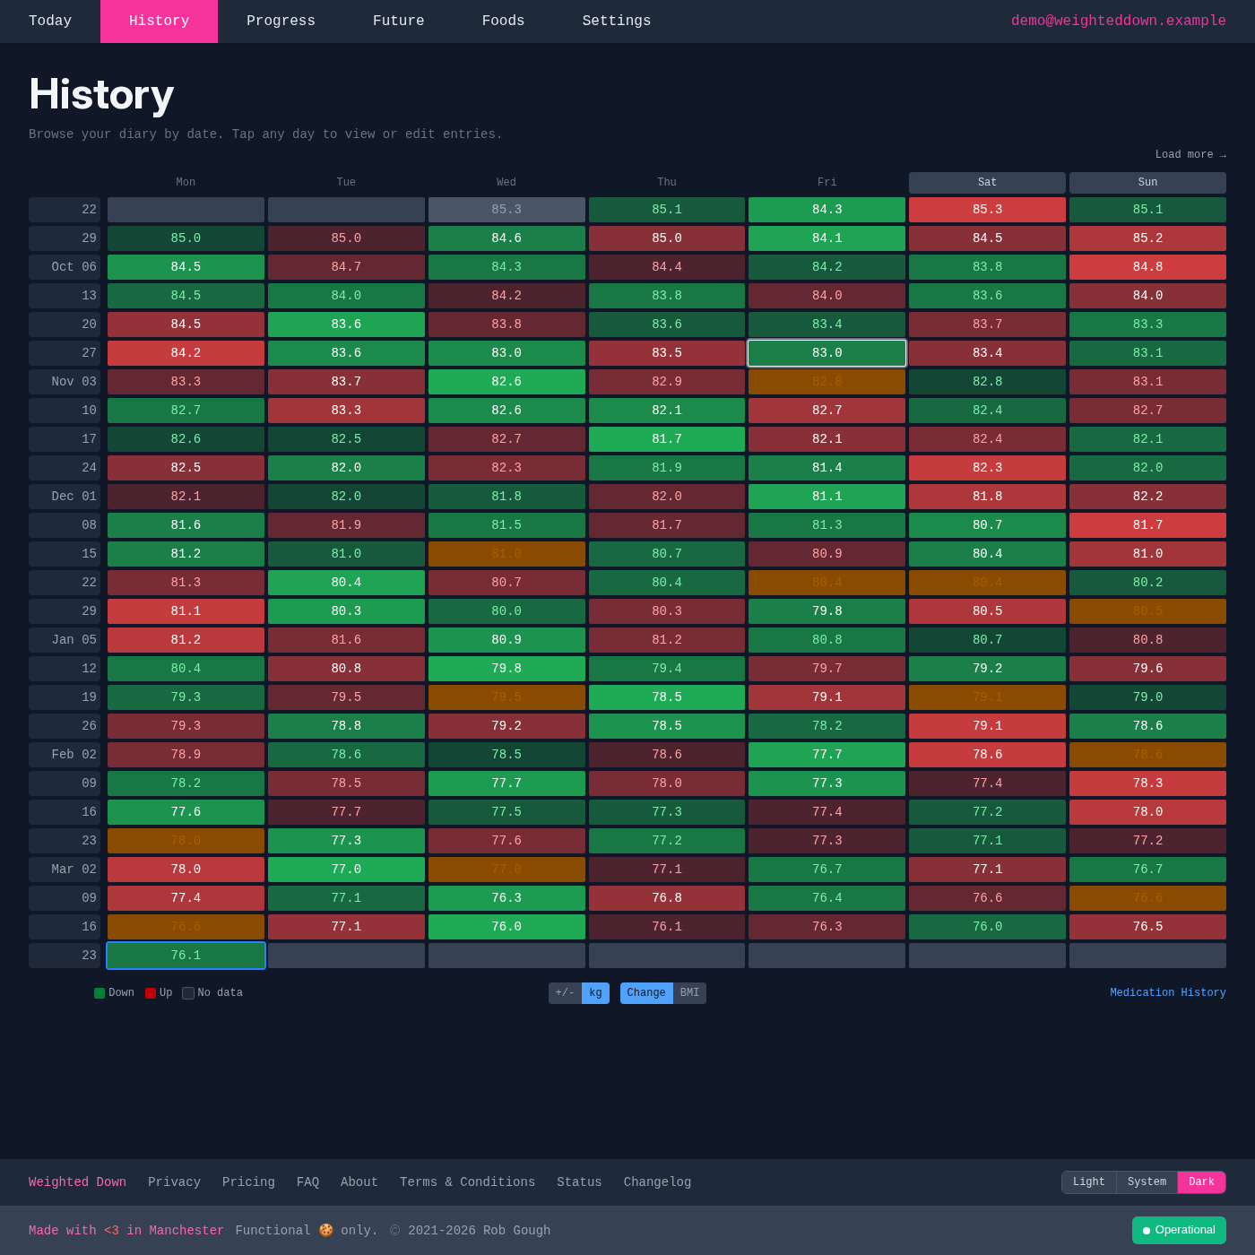Select the highlighted weight entry for Mar 23

(x=186, y=955)
